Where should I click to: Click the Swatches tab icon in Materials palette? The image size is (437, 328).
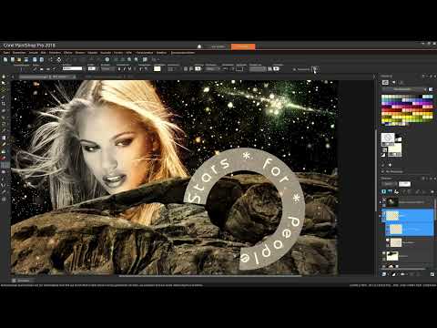pos(385,83)
